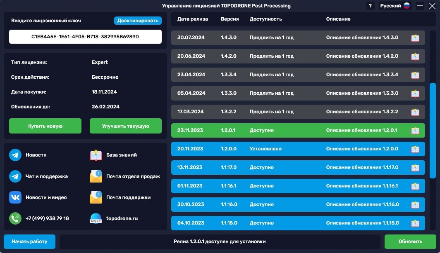This screenshot has height=253, width=440.
Task: Open the Telegram icon for Чат и поддержка
Action: pyautogui.click(x=15, y=176)
